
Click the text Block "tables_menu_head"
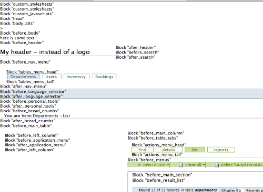pyautogui.click(x=32, y=72)
